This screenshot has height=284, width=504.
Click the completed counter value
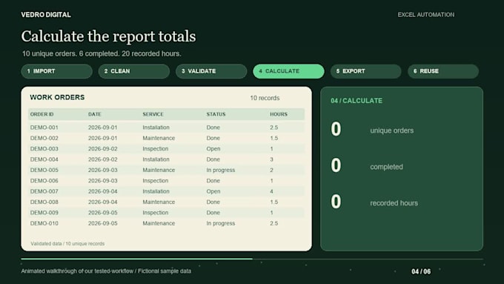pos(336,165)
